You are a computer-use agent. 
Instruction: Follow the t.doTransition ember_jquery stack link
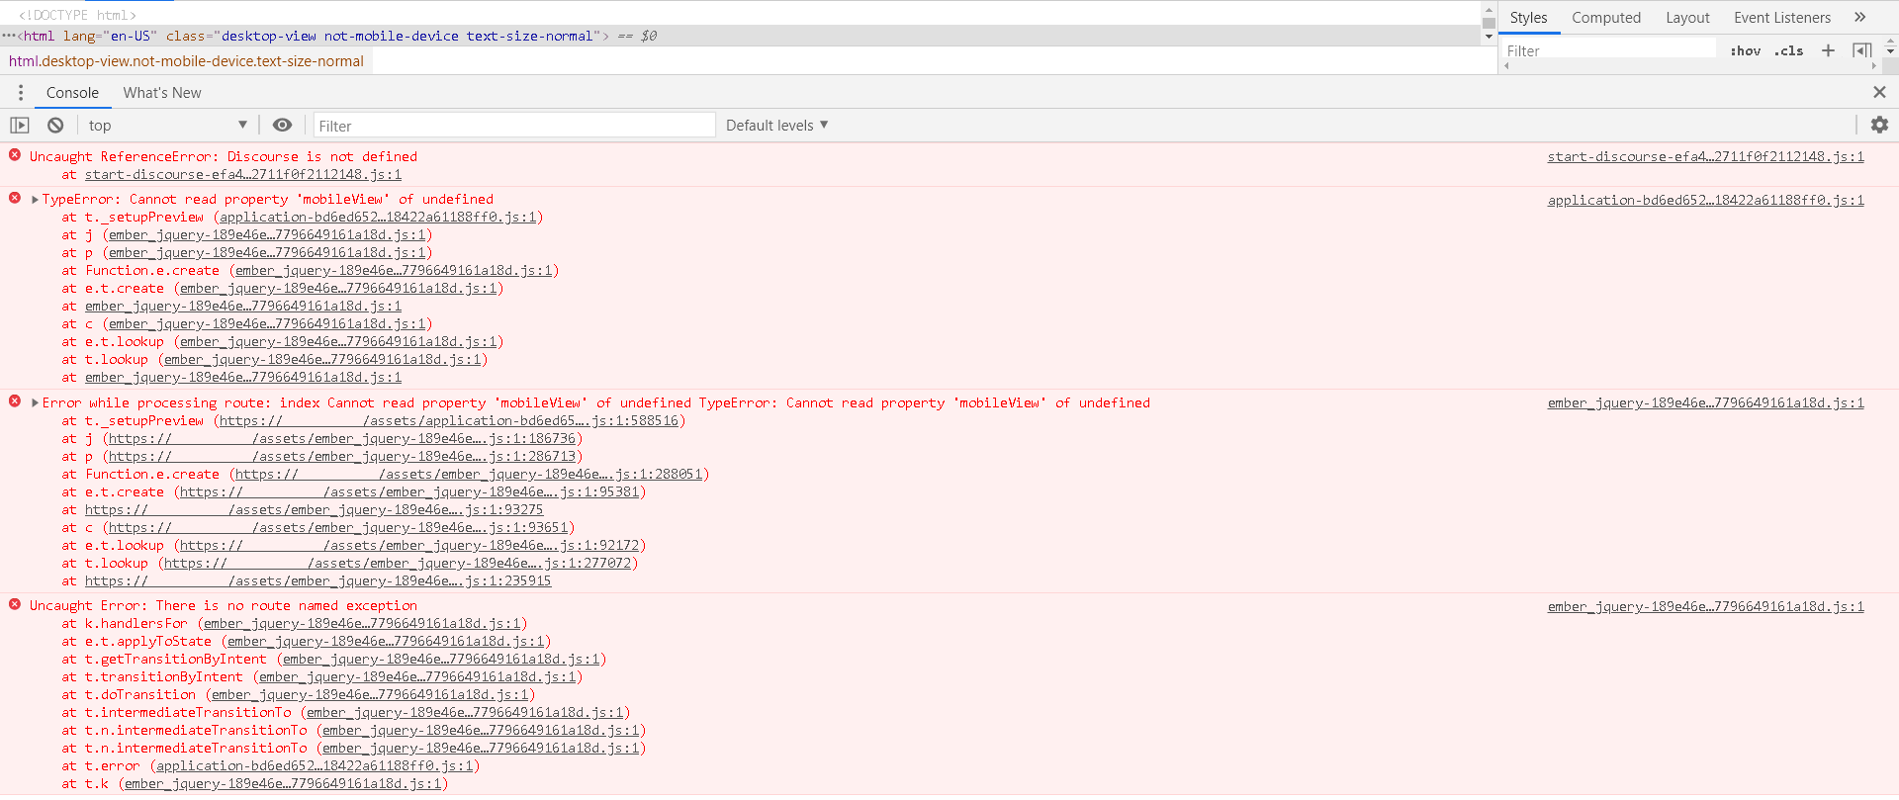pyautogui.click(x=370, y=695)
